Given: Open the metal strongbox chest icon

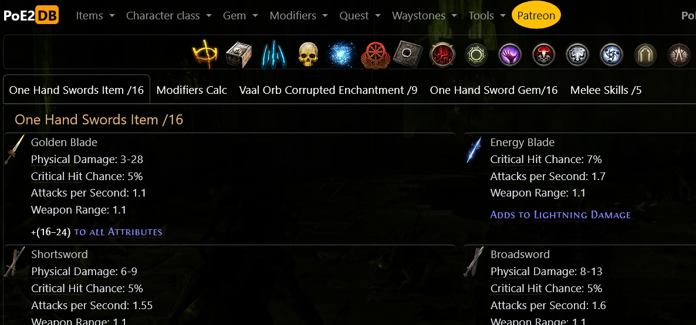Looking at the screenshot, I should click(238, 55).
